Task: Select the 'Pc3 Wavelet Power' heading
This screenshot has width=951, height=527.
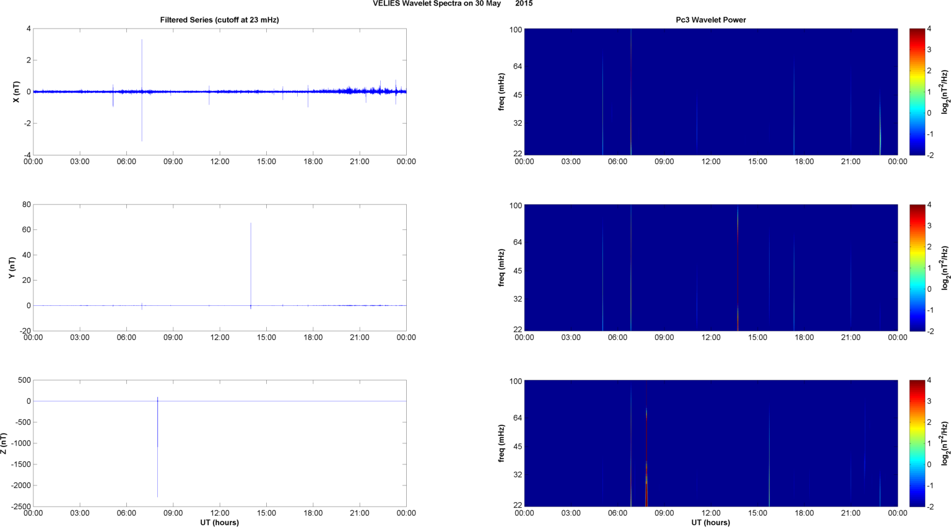Action: [x=711, y=20]
